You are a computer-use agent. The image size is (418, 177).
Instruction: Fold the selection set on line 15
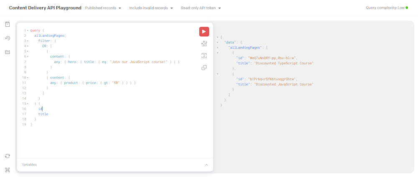(x=28, y=104)
